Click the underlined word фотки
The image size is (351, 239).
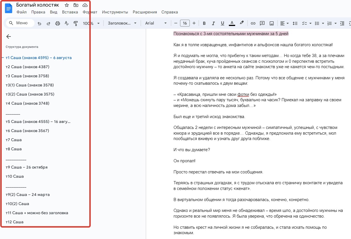coord(243,94)
